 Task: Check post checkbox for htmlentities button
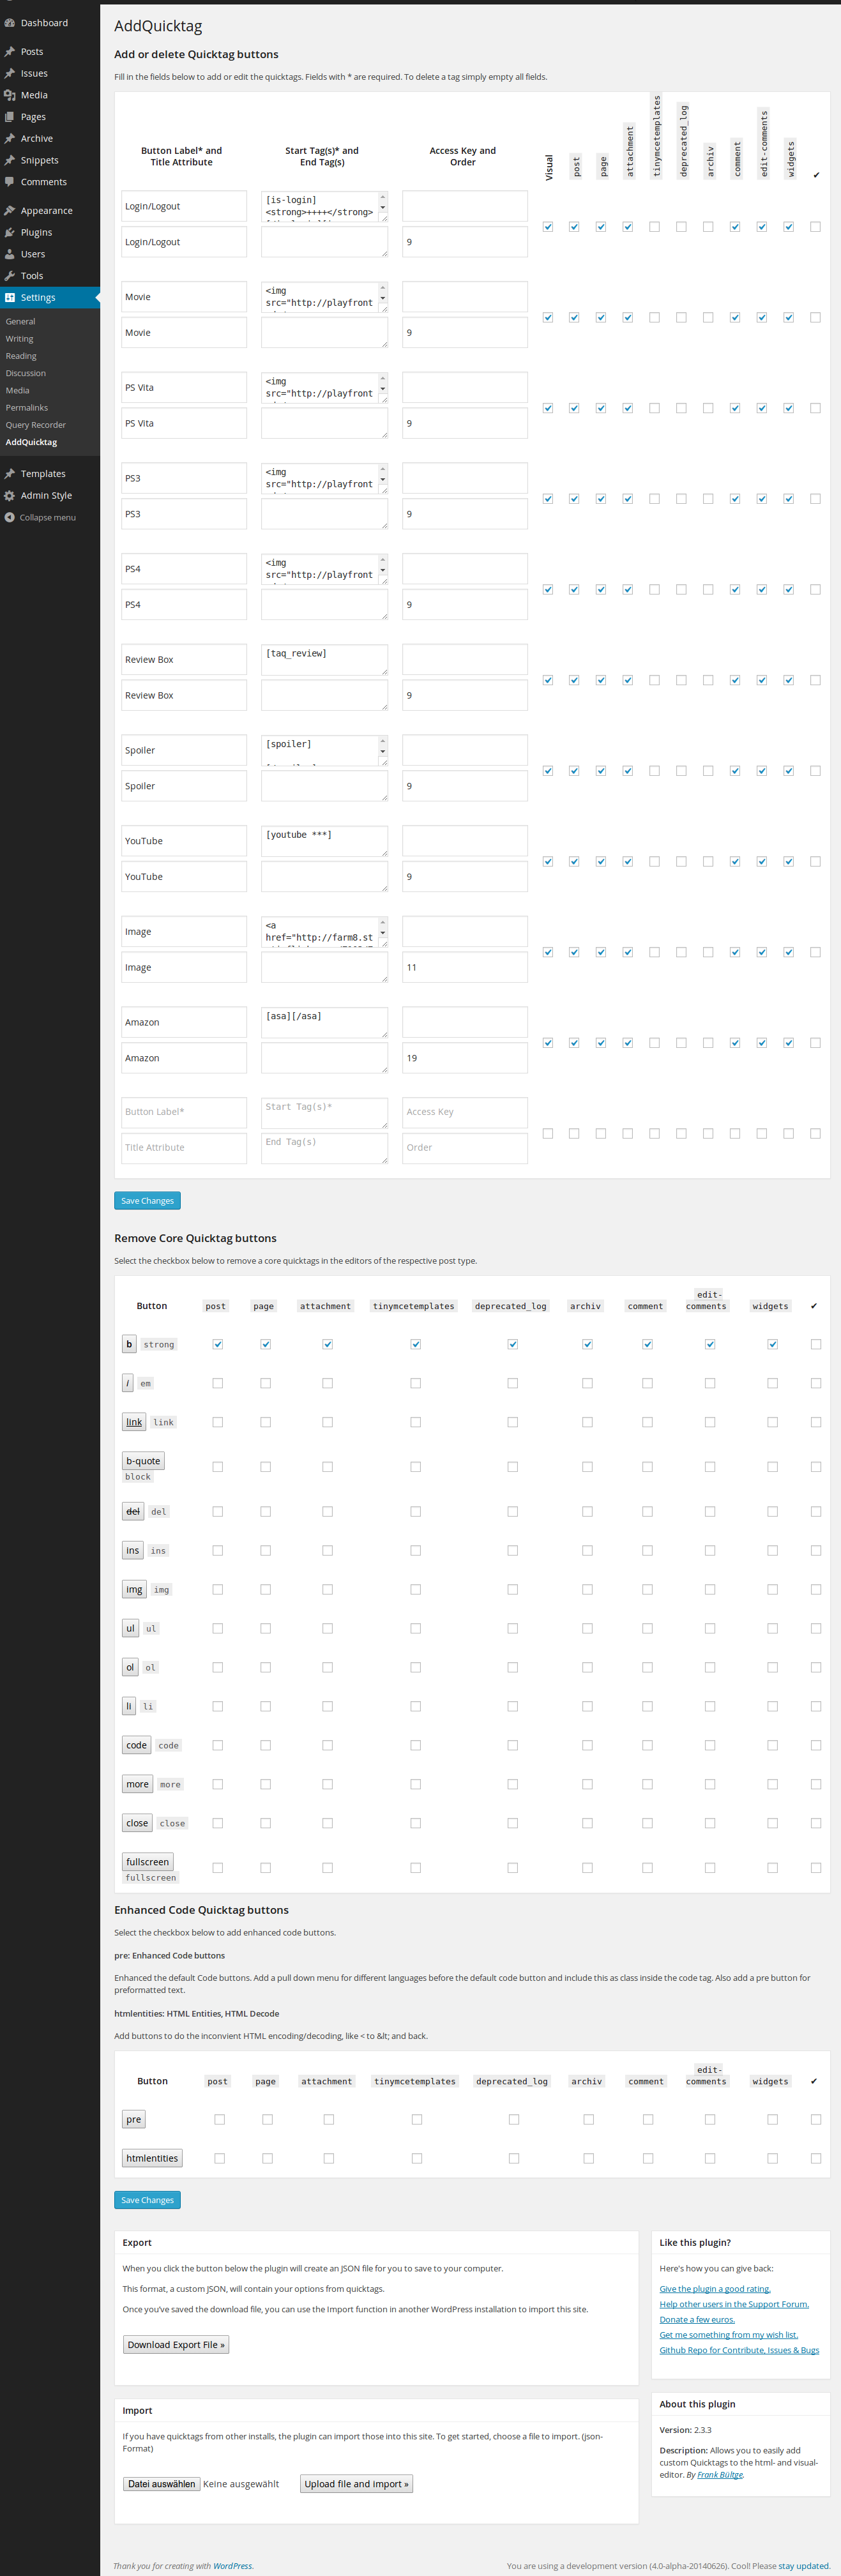pos(220,2158)
